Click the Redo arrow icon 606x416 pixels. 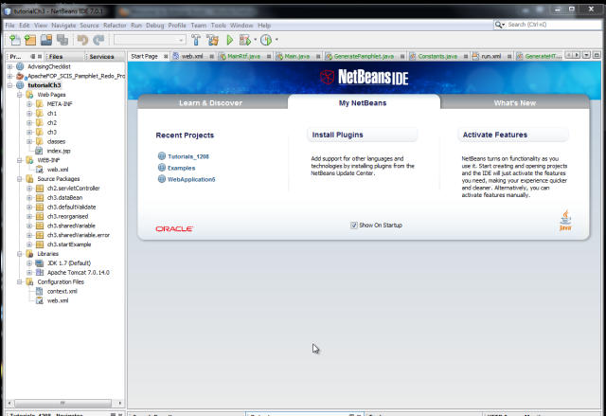[98, 40]
